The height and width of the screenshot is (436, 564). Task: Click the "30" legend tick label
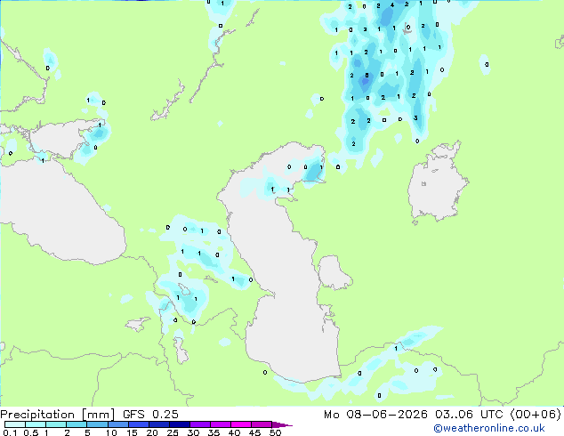pos(193,432)
